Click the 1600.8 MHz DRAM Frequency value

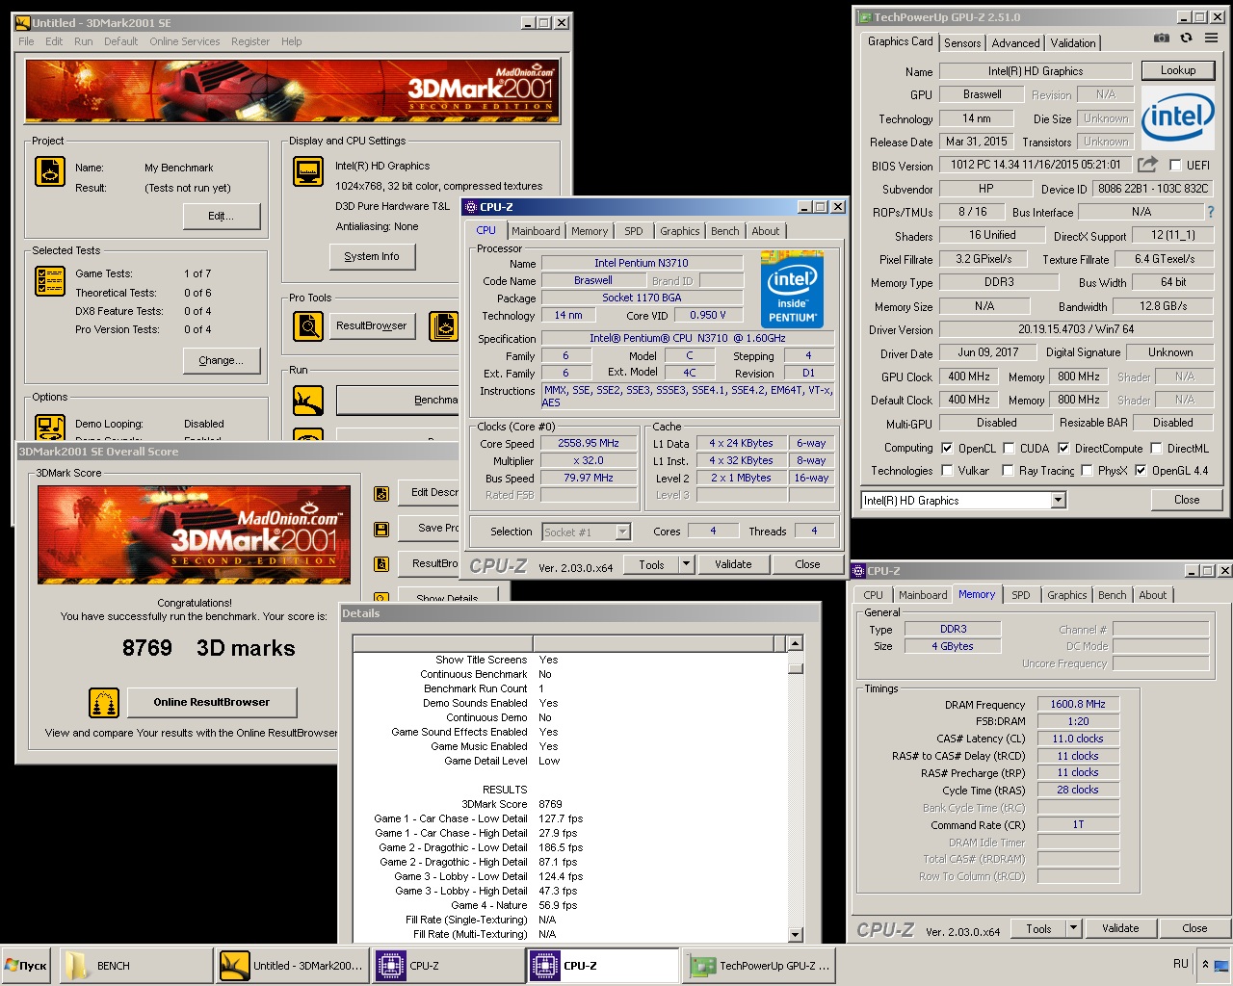(x=1078, y=705)
